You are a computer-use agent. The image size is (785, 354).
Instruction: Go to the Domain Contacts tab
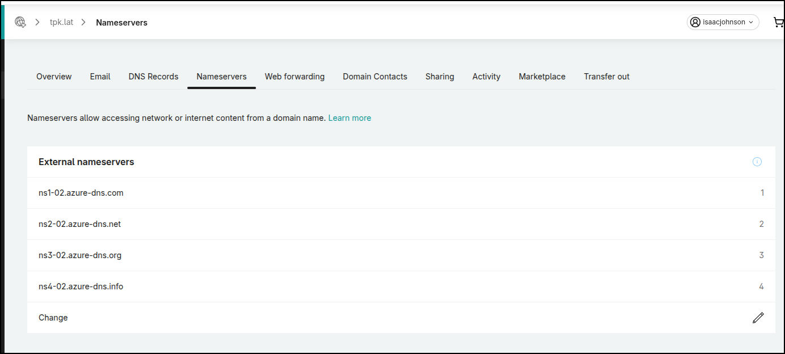(375, 77)
